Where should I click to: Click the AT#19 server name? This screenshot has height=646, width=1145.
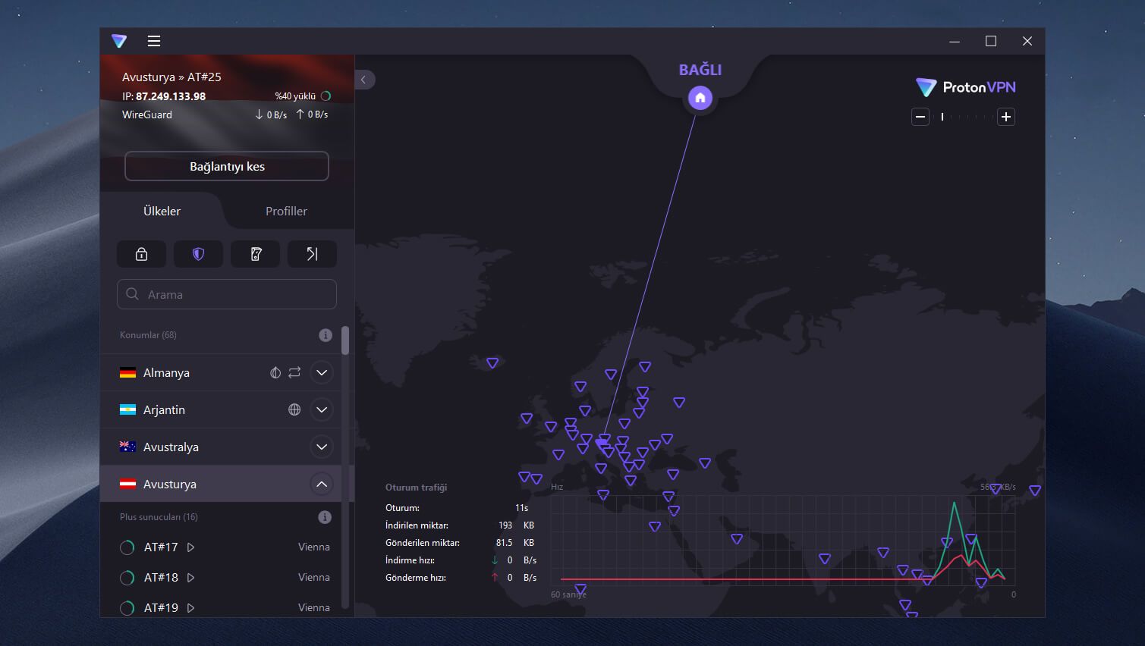(161, 607)
